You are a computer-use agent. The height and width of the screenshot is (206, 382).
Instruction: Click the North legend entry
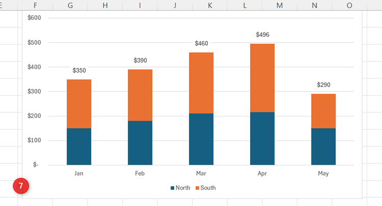[x=180, y=188]
